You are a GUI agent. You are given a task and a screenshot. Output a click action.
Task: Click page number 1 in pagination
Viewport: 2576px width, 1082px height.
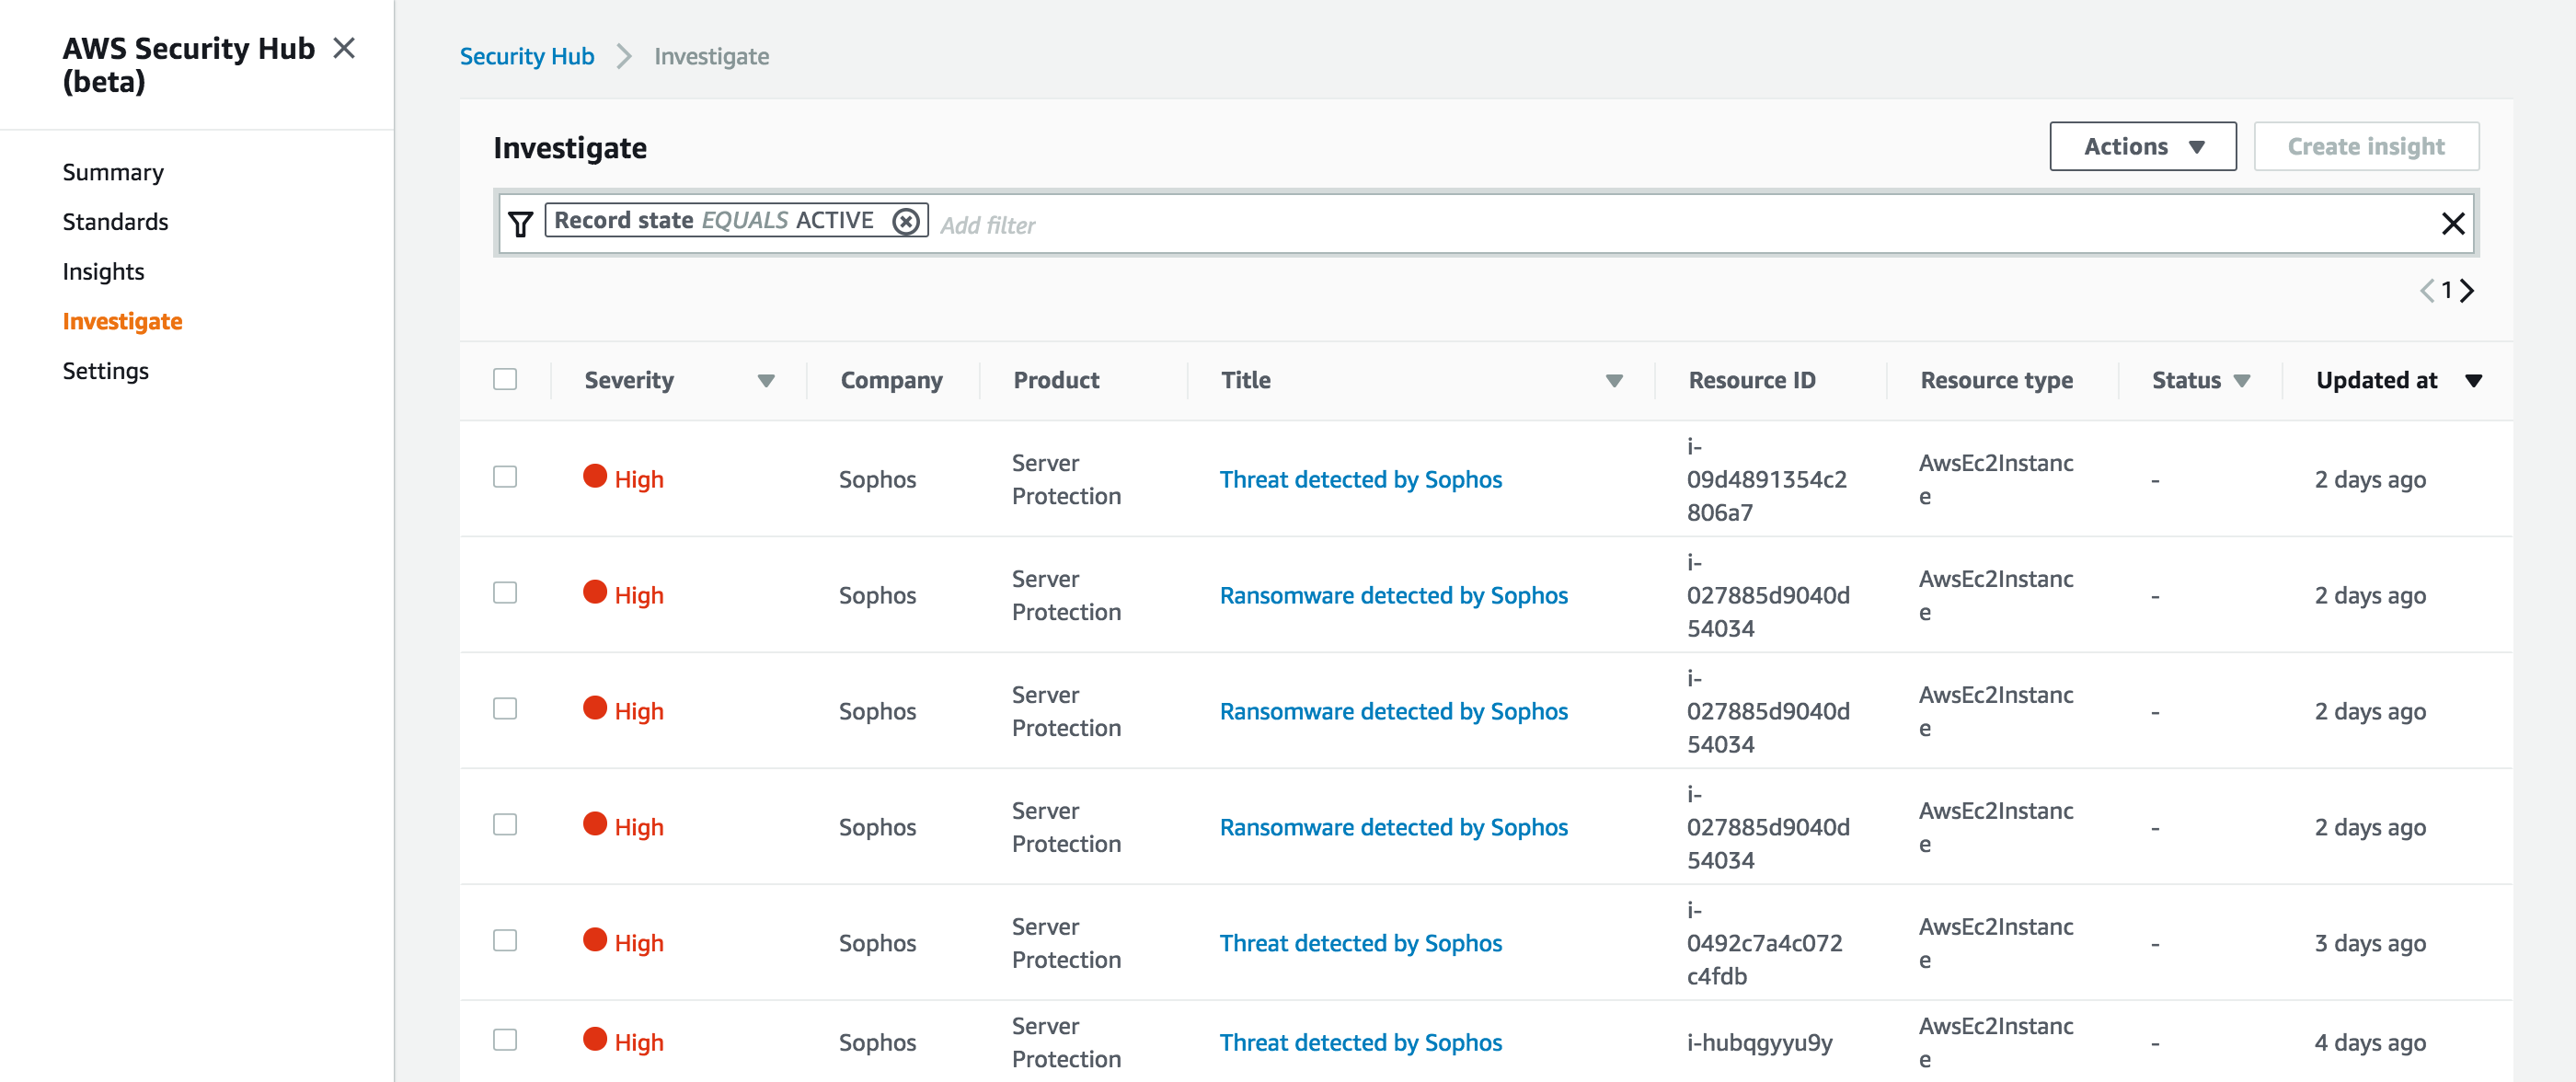coord(2447,291)
